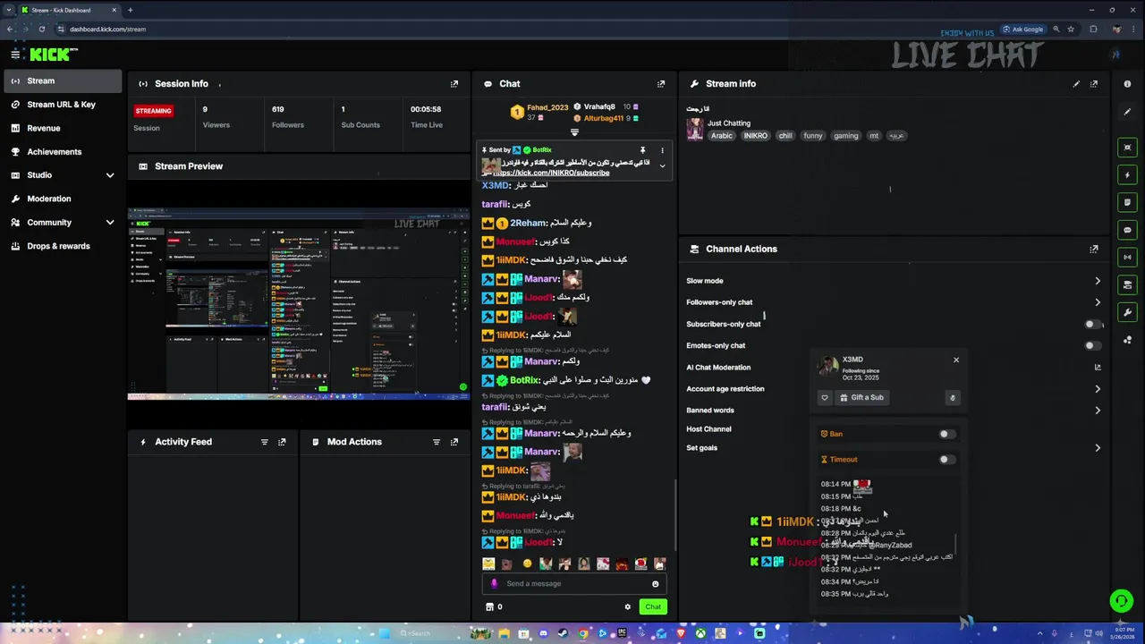The height and width of the screenshot is (644, 1145).
Task: Send message with green Chat button
Action: tap(653, 606)
